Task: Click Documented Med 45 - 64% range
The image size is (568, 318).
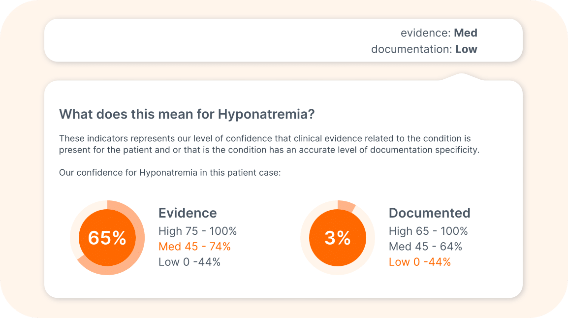Action: [425, 246]
